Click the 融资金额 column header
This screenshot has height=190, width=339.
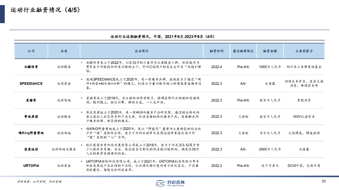point(270,51)
